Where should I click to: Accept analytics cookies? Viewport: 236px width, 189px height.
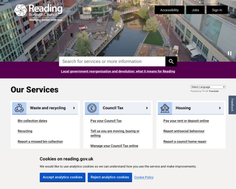63,177
